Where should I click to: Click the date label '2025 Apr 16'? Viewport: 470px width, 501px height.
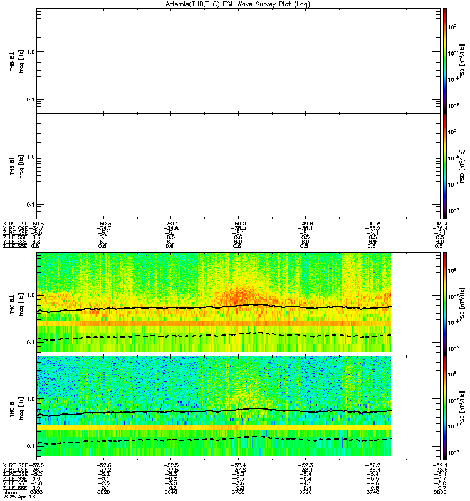[x=19, y=497]
